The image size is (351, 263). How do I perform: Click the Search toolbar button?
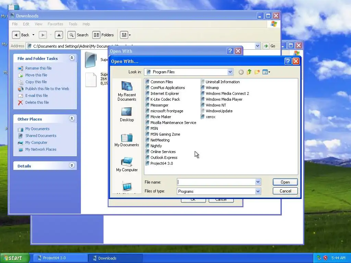click(x=78, y=35)
